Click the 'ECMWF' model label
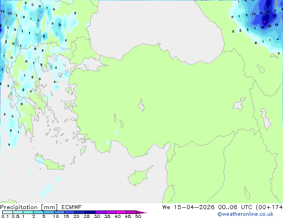Screen dimensions: 283x218 click(x=72, y=207)
